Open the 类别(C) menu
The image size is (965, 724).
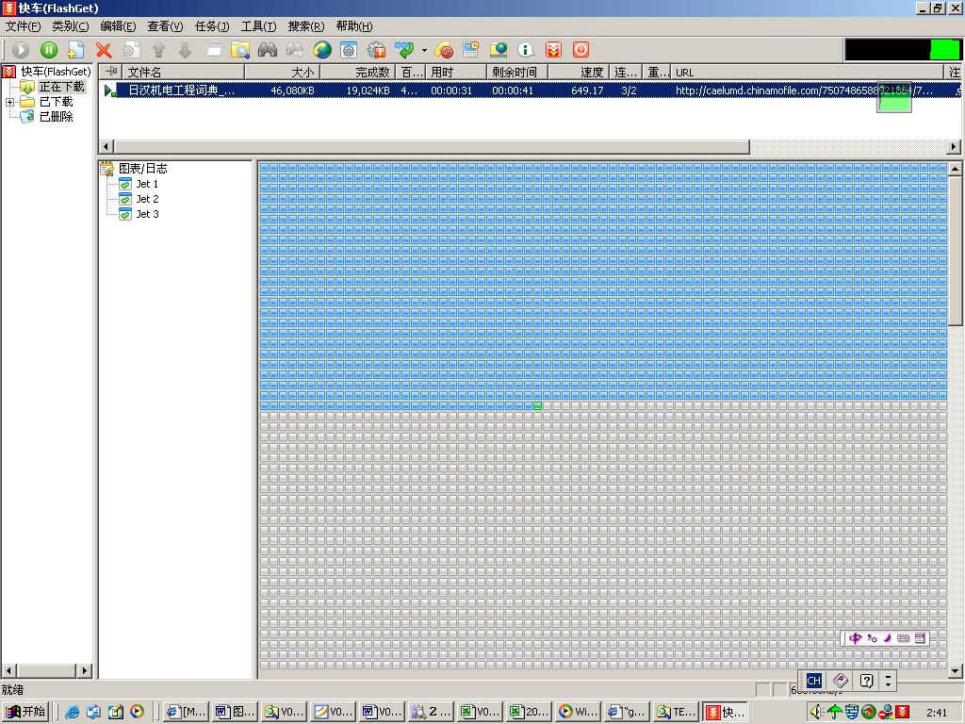(70, 26)
